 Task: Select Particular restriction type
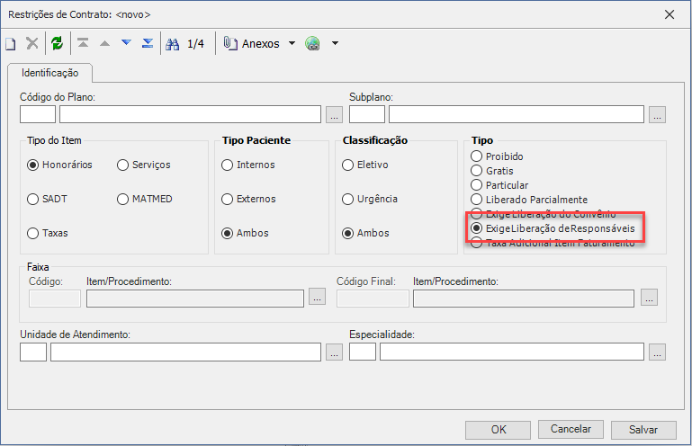click(499, 185)
